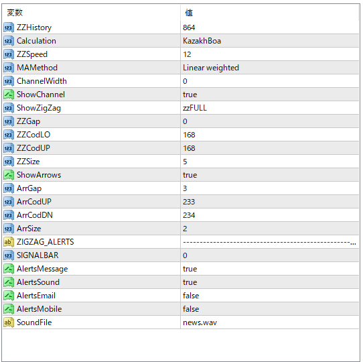Edit the ArrGap value 3
The height and width of the screenshot is (362, 363).
(x=270, y=188)
